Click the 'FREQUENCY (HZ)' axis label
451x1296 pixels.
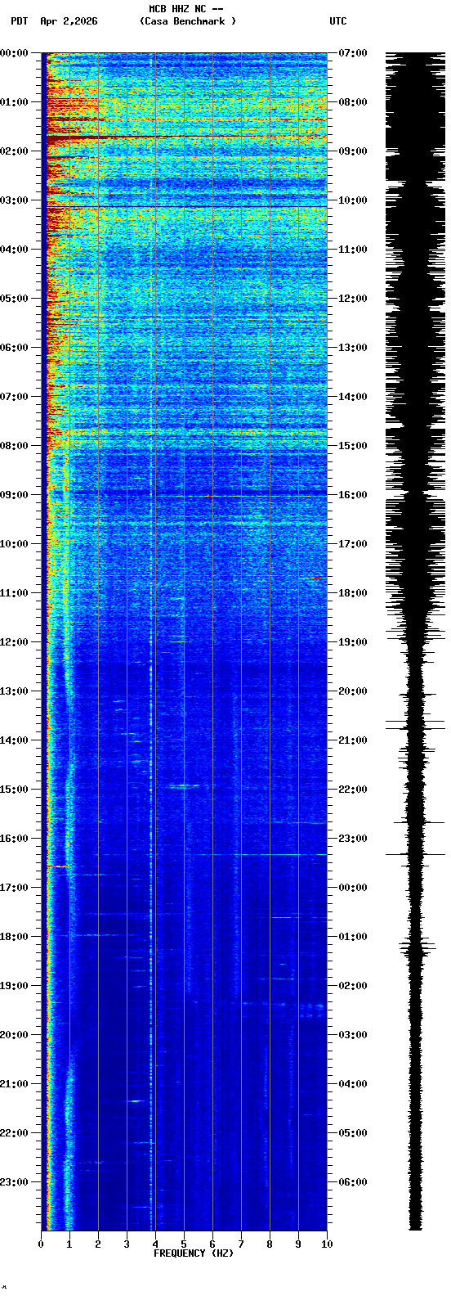(194, 1253)
